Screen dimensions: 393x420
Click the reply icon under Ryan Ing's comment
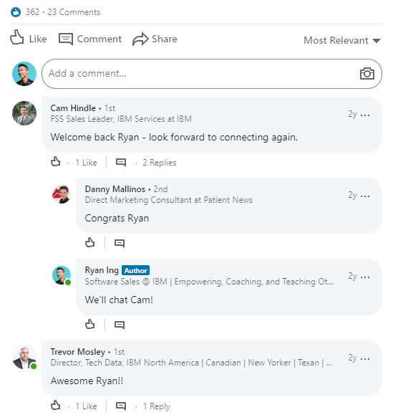120,325
